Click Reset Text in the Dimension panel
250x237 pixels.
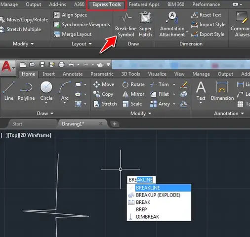coord(206,15)
